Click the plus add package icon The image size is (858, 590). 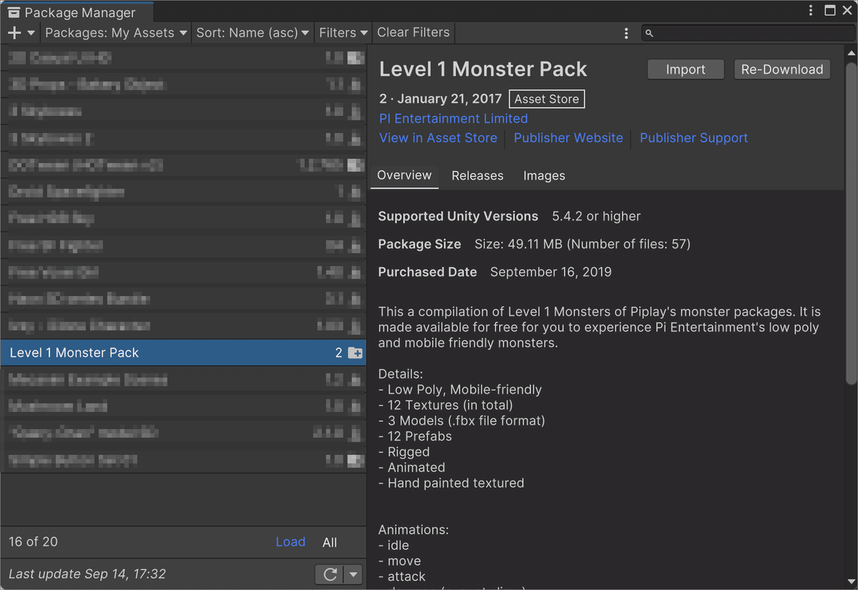14,33
